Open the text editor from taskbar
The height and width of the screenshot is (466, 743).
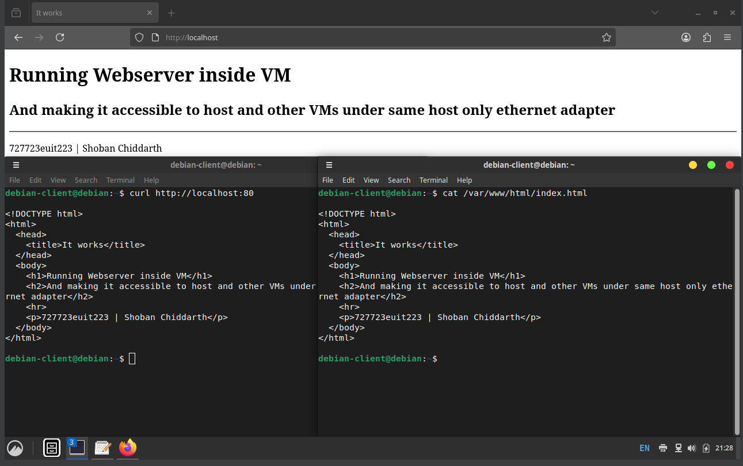pyautogui.click(x=102, y=448)
